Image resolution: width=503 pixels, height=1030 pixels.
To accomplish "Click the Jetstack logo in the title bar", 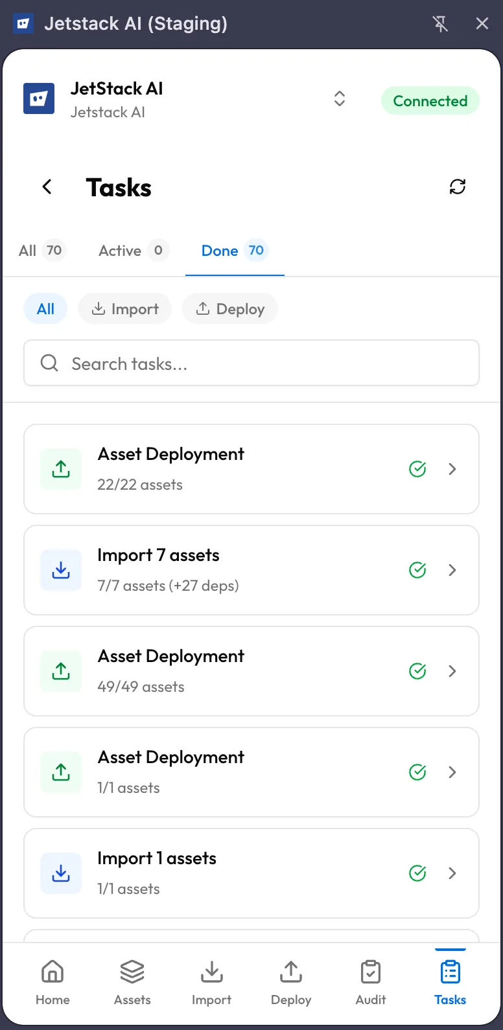I will 23,24.
